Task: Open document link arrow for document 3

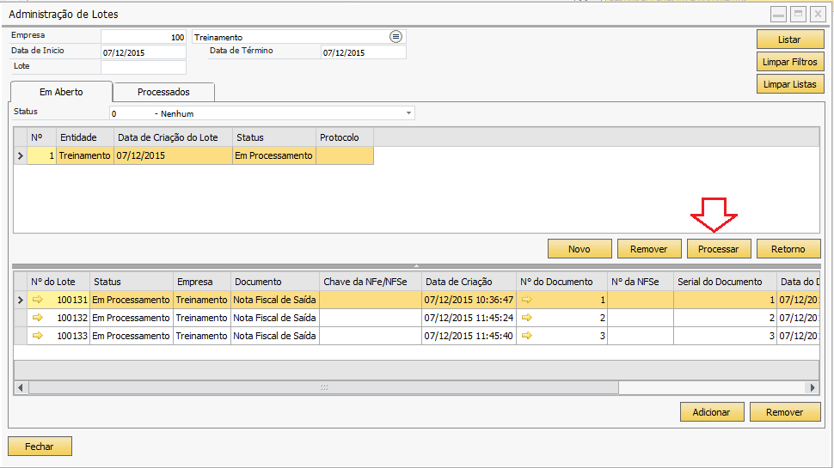Action: click(x=526, y=336)
